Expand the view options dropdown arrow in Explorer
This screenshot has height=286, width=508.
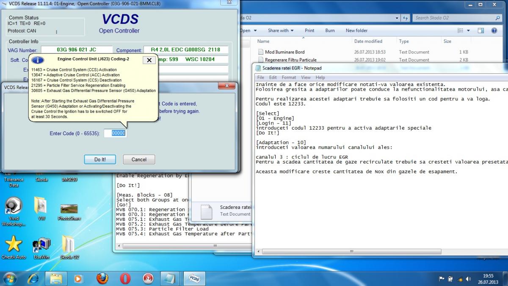469,31
